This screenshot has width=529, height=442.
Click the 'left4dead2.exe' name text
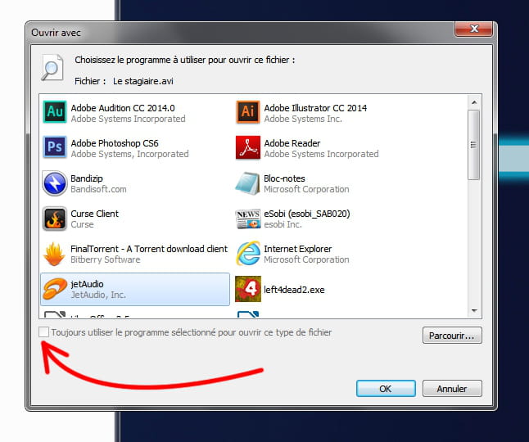(x=294, y=290)
